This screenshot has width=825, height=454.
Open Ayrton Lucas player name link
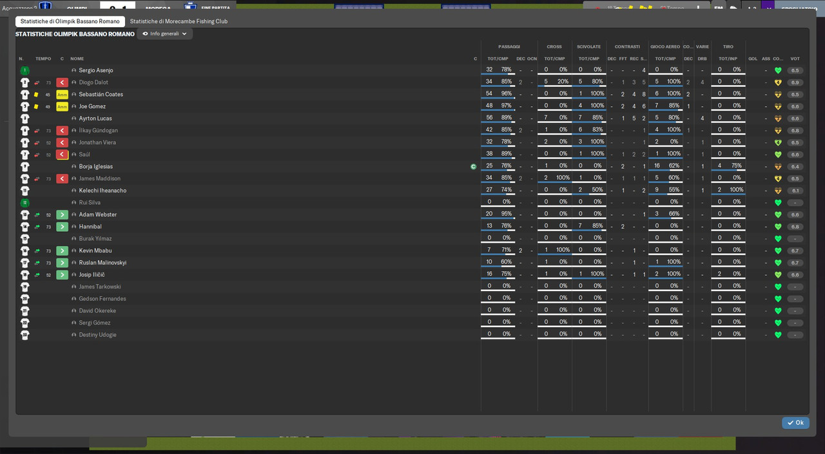point(95,118)
